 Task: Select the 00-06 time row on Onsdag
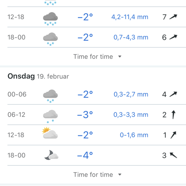(x=97, y=94)
